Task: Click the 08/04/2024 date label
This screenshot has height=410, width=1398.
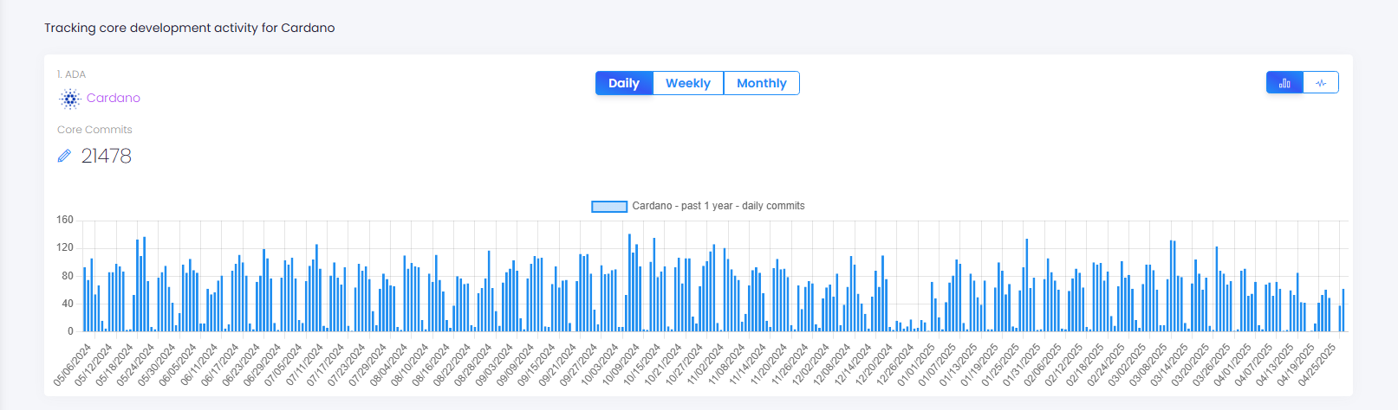Action: point(390,364)
